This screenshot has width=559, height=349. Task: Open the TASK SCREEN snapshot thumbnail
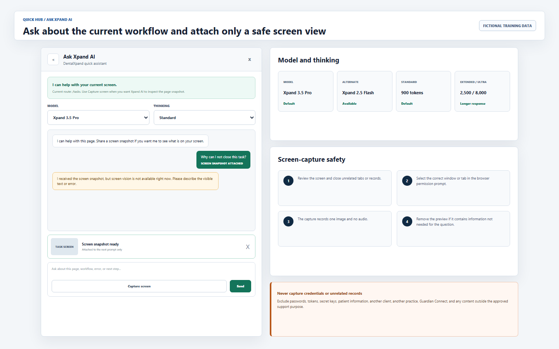click(x=64, y=247)
